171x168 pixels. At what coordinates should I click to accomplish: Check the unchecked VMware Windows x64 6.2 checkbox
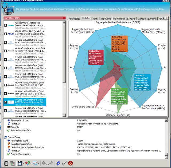[5, 59]
